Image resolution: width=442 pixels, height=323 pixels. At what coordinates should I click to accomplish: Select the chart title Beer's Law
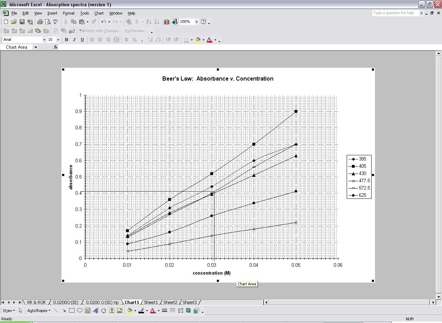tap(218, 79)
